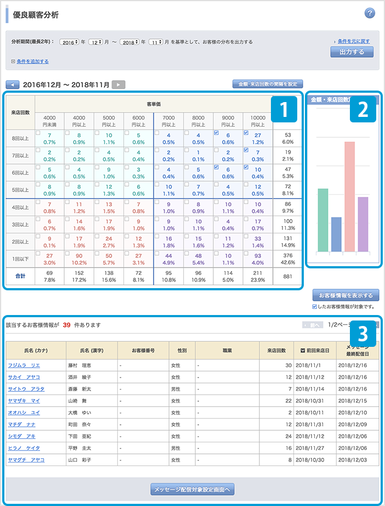Image resolution: width=385 pixels, height=506 pixels.
Task: Click the 条件を元に戻す link
Action: coord(353,42)
